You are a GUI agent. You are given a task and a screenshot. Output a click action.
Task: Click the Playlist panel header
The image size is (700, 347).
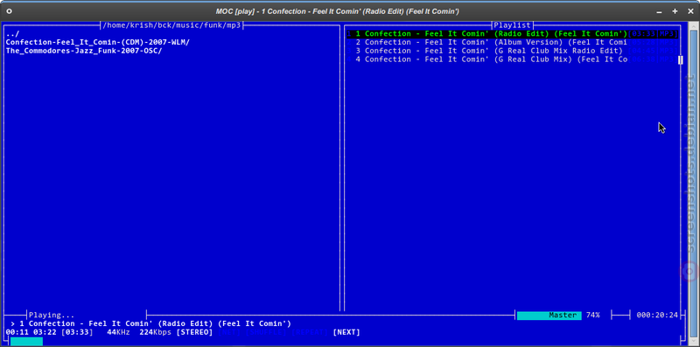click(512, 25)
